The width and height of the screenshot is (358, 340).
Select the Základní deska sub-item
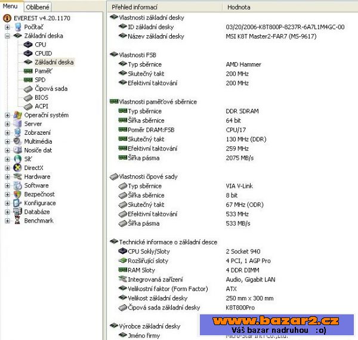click(x=54, y=62)
